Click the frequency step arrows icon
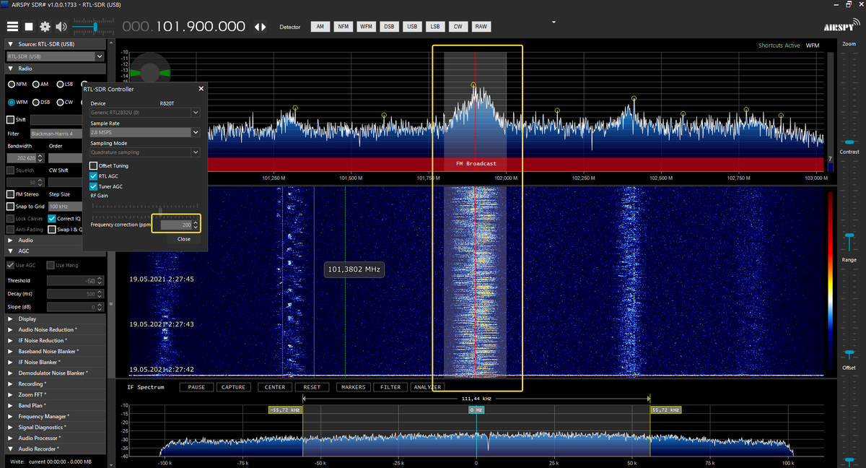This screenshot has width=866, height=468. [x=260, y=27]
